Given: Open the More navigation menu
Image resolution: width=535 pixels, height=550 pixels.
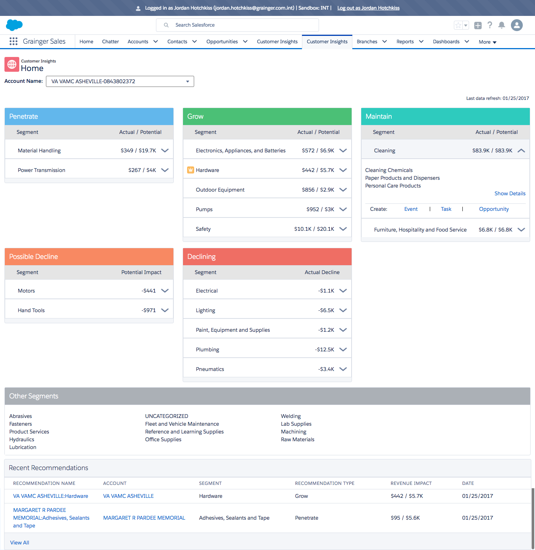Looking at the screenshot, I should click(x=488, y=42).
